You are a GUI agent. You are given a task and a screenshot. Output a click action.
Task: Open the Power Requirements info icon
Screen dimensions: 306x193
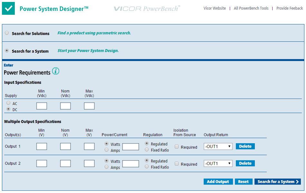56,71
